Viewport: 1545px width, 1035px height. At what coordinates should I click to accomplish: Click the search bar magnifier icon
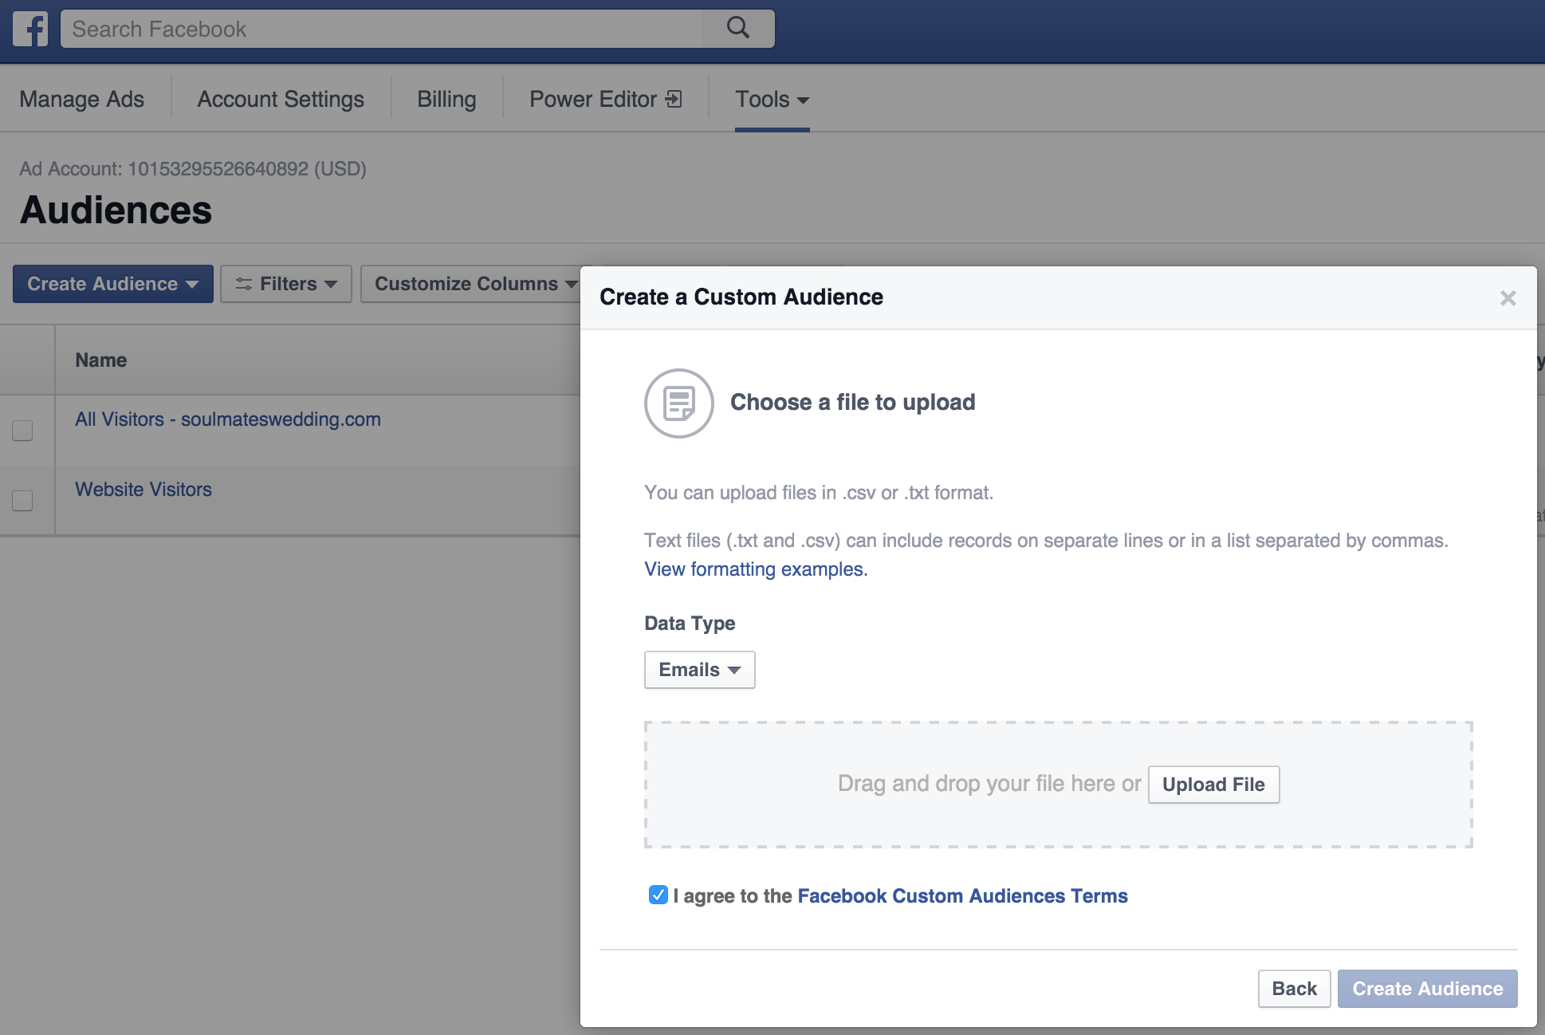[x=739, y=28]
